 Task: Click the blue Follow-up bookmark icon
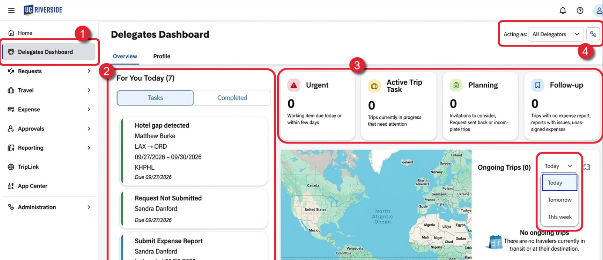point(537,85)
